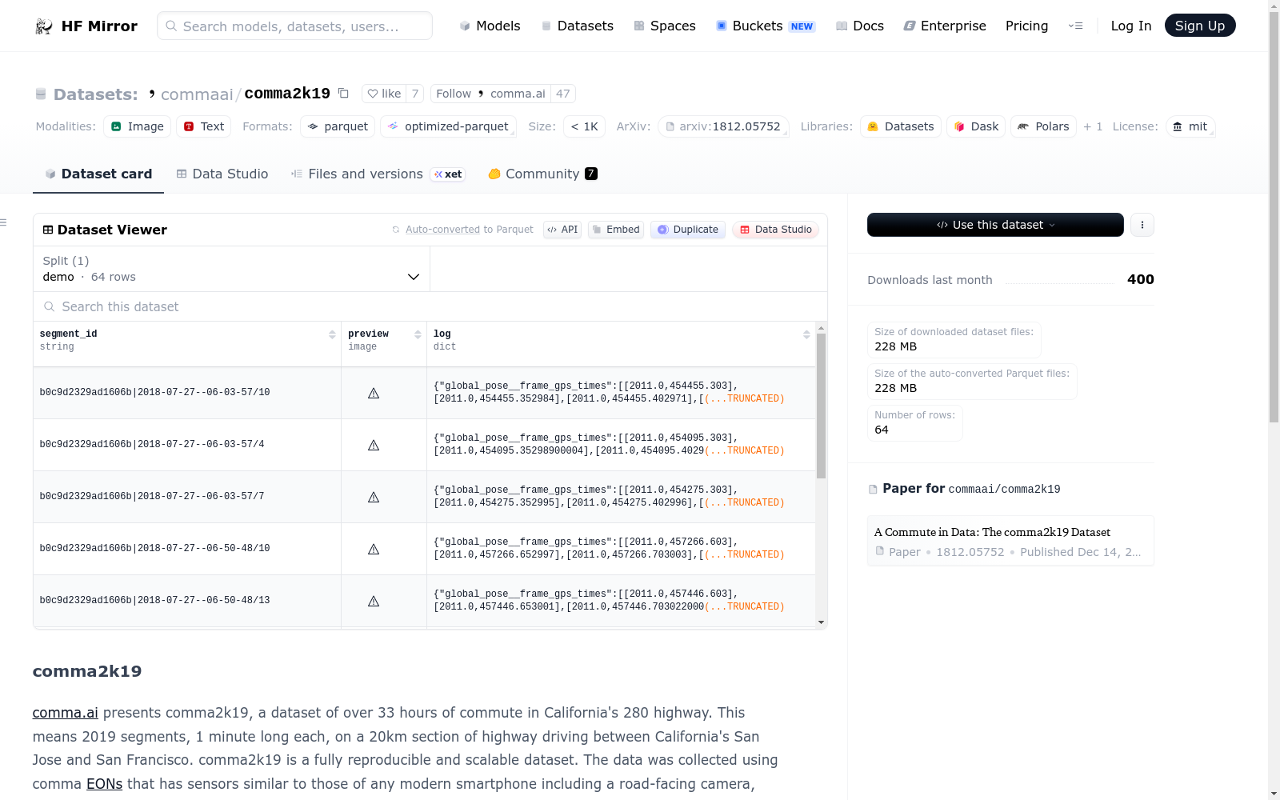Select the optimized-parquet format tag
The height and width of the screenshot is (800, 1280).
(x=448, y=126)
